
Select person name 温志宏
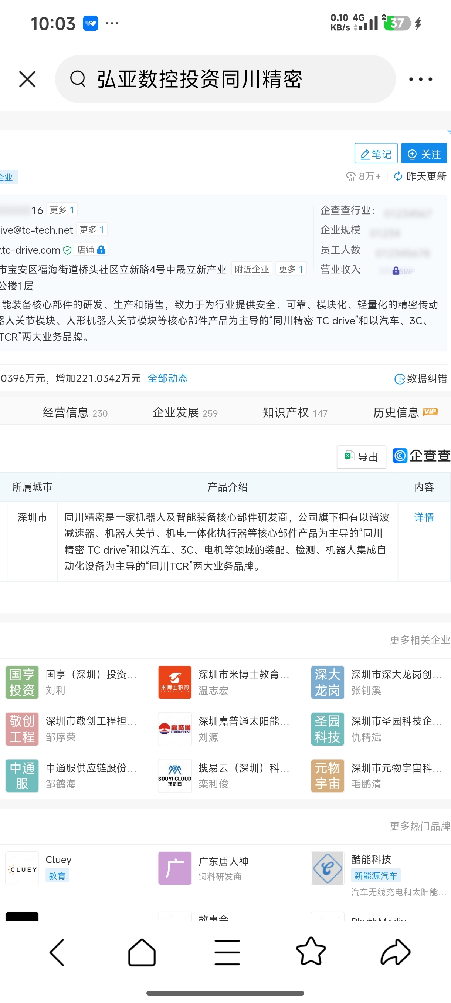click(x=213, y=690)
